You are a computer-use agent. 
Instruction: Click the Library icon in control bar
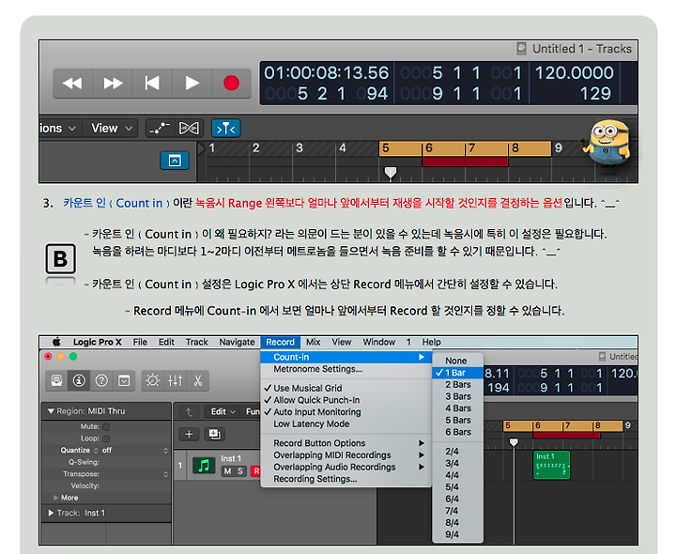pyautogui.click(x=56, y=380)
